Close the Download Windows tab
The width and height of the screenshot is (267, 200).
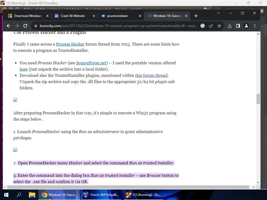click(x=47, y=16)
